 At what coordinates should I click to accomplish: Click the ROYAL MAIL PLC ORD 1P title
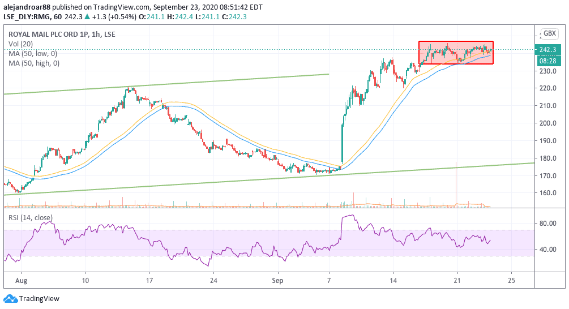tap(48, 34)
